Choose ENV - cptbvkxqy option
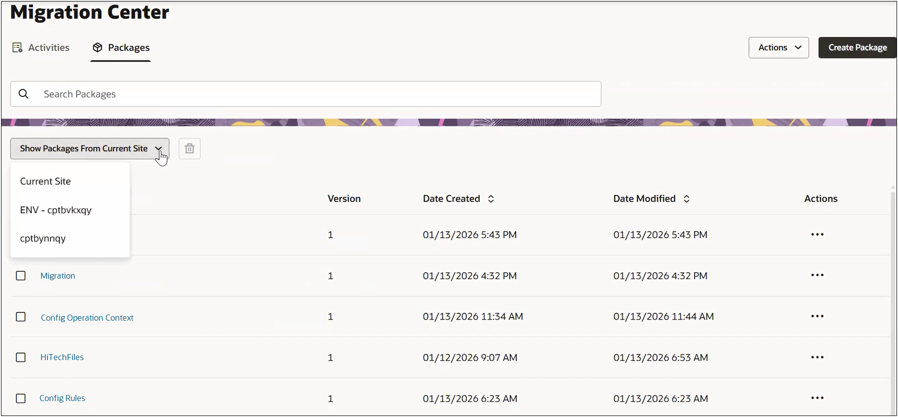The width and height of the screenshot is (898, 417). (x=70, y=210)
